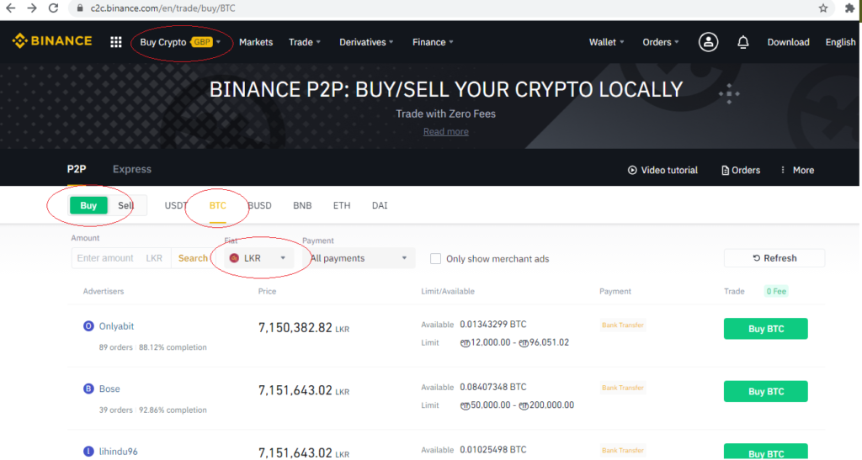862x460 pixels.
Task: Click Buy BTC for Bose
Action: (765, 391)
